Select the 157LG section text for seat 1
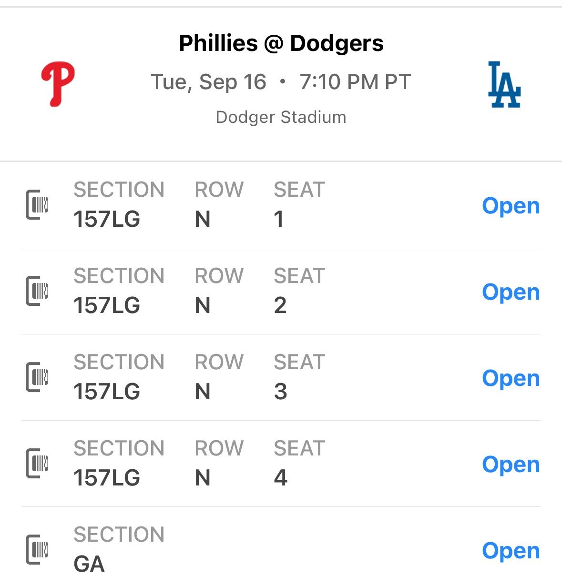Screen dimensions: 562x586 point(107,220)
